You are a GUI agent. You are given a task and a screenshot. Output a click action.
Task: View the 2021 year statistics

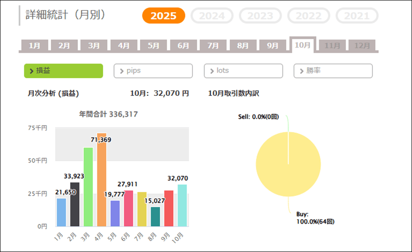pyautogui.click(x=357, y=16)
